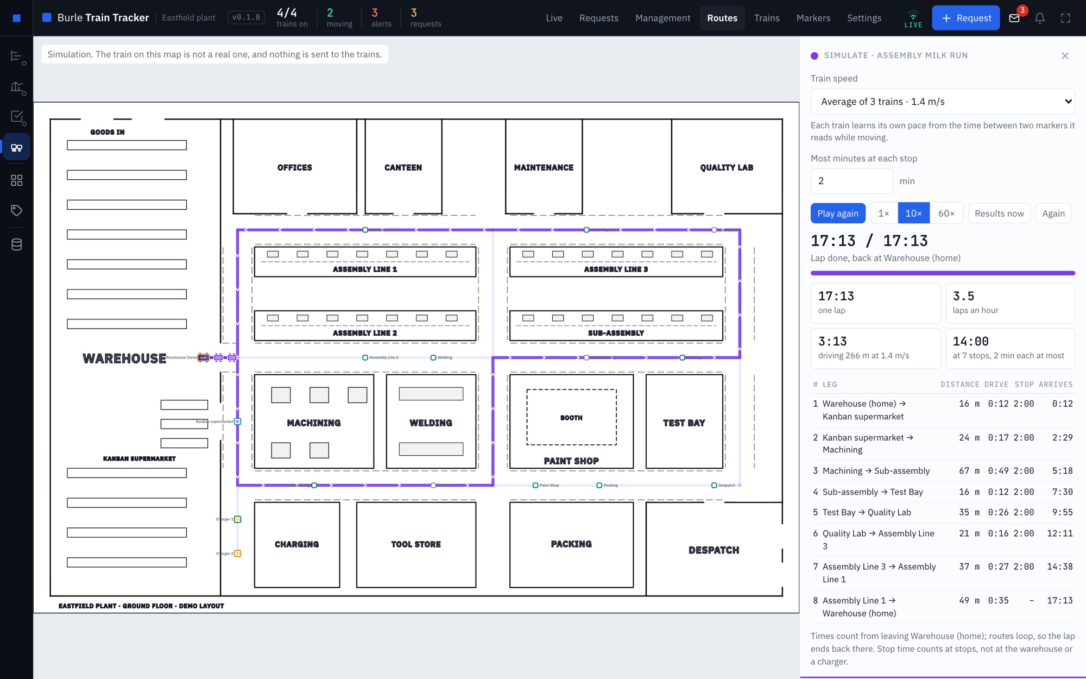Click the blue square app logo

17,18
